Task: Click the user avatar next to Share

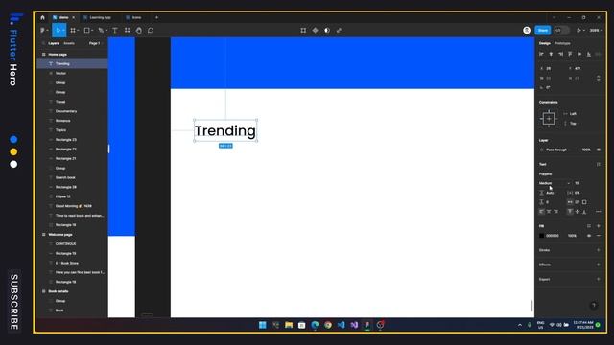Action: pos(527,30)
